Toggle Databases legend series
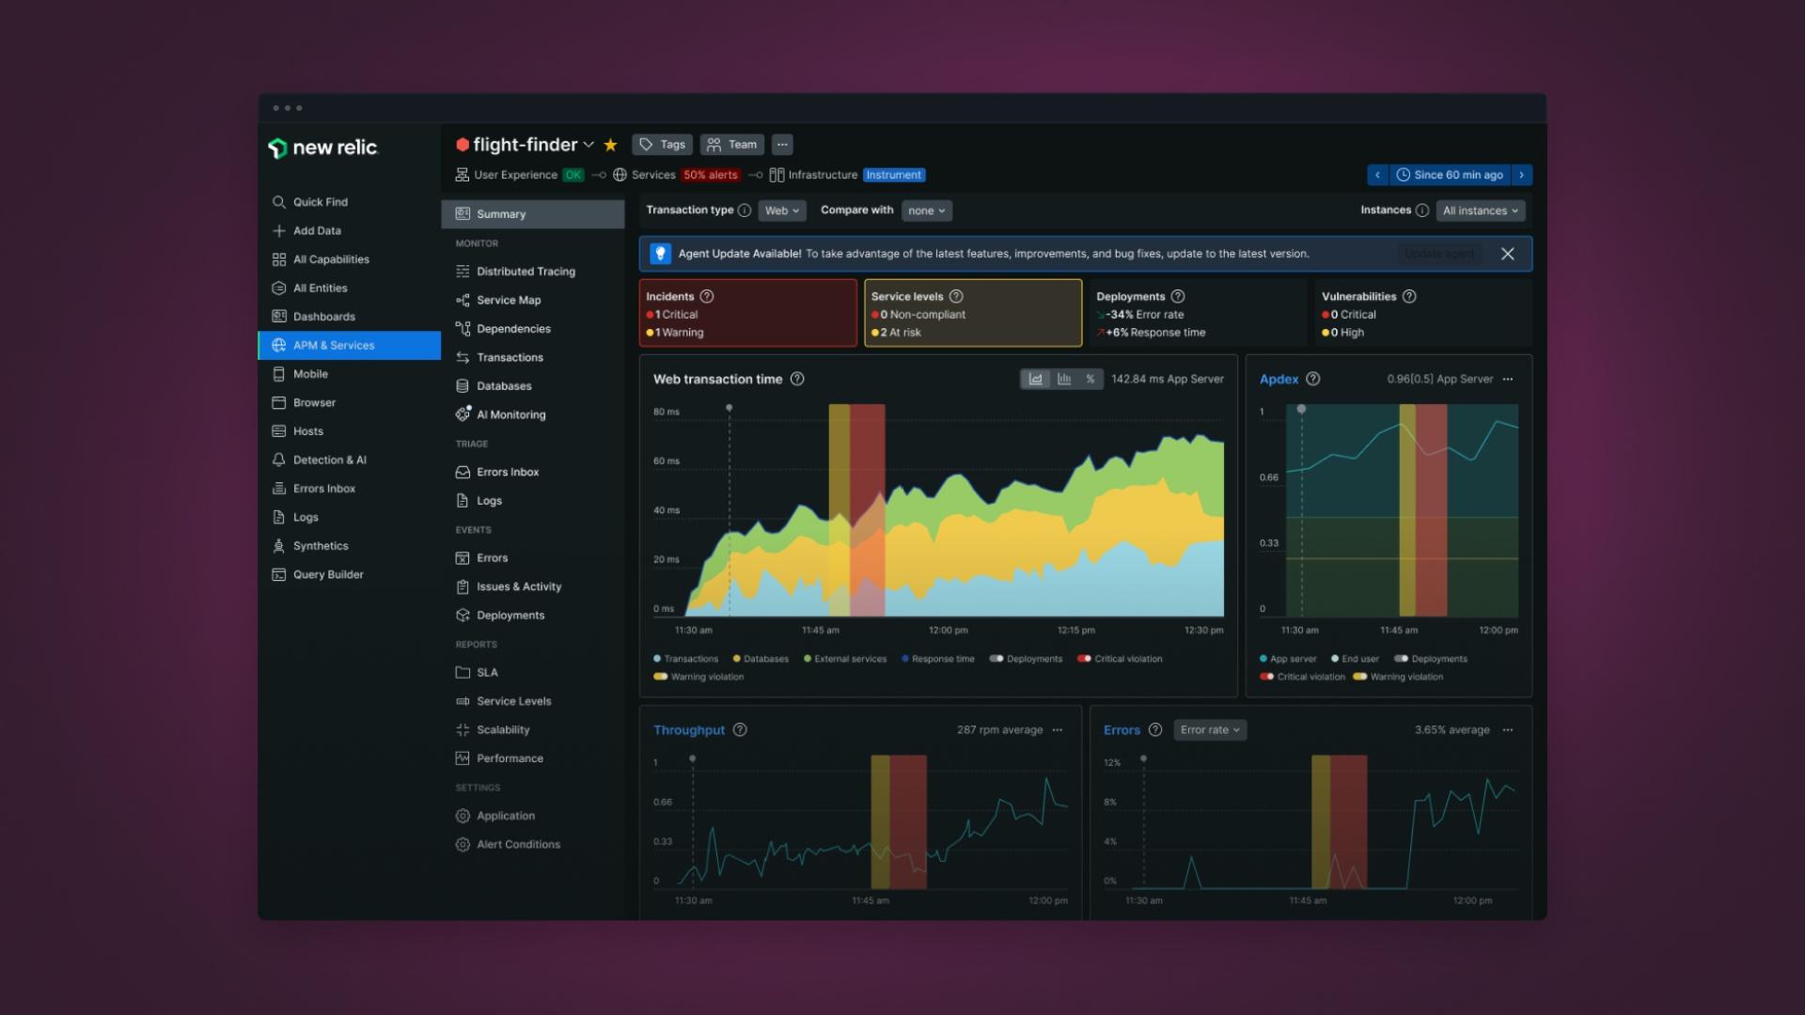The image size is (1805, 1015). 761,659
